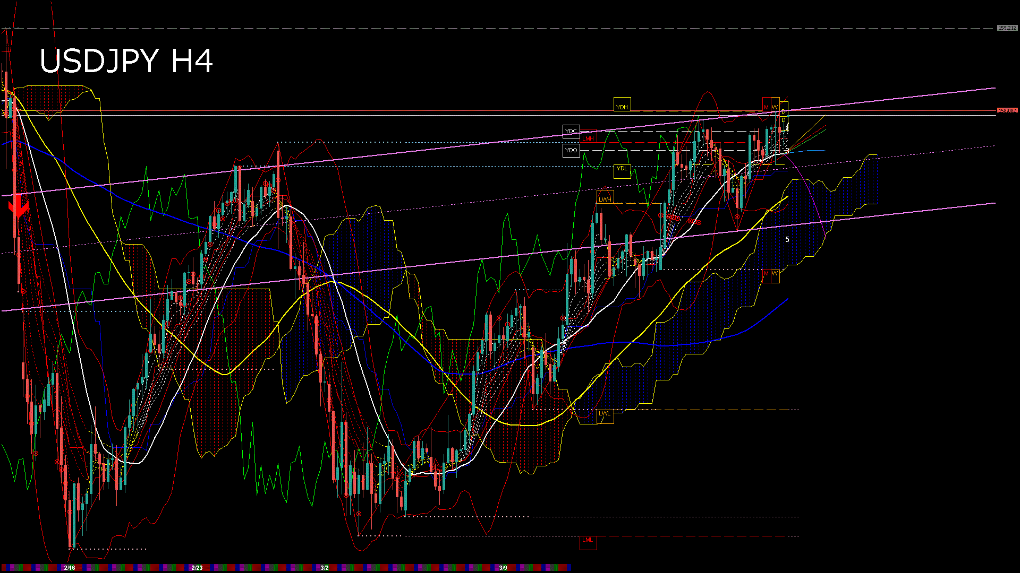Click the USDJPY H4 chart title
This screenshot has height=573, width=1020.
point(126,61)
